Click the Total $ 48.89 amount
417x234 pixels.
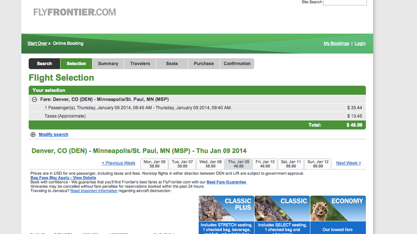point(354,125)
